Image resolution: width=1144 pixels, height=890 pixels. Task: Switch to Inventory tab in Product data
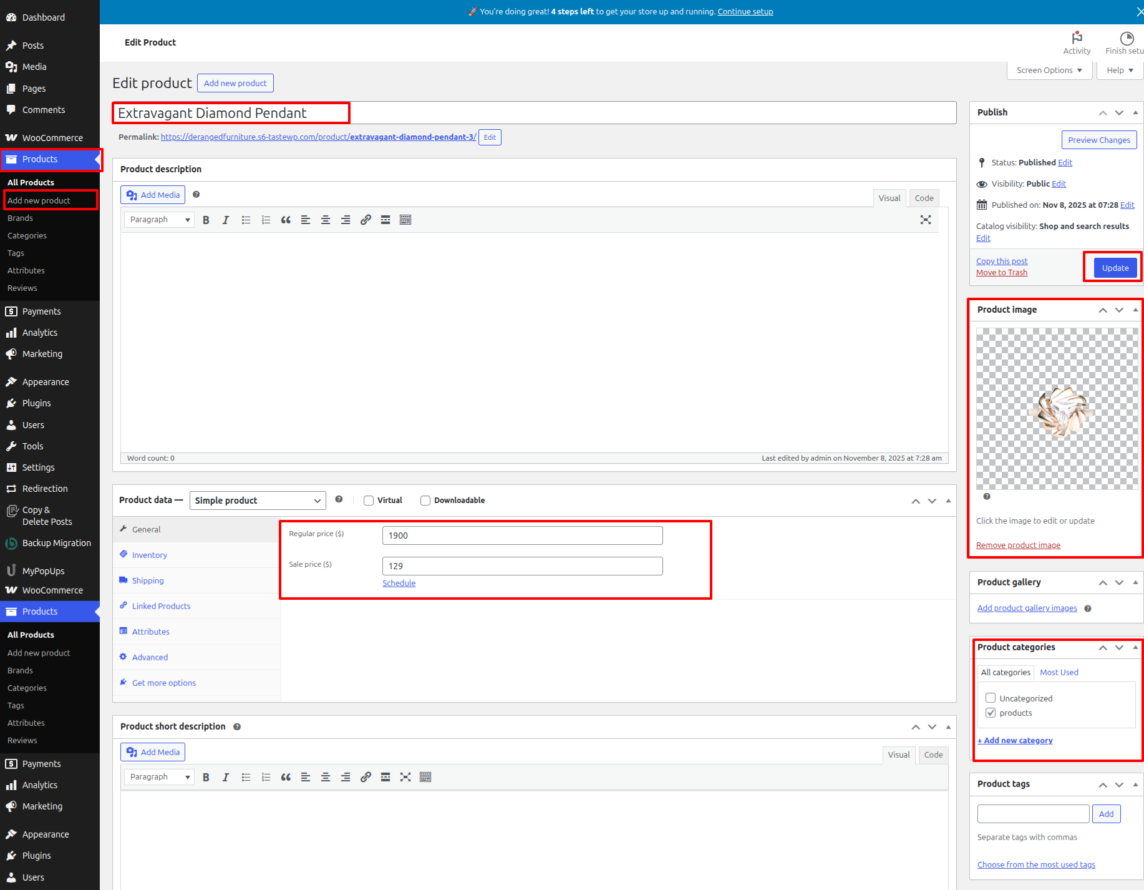point(149,555)
